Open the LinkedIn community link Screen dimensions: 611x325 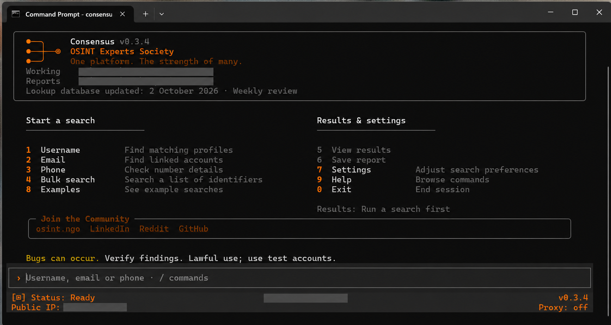(110, 229)
